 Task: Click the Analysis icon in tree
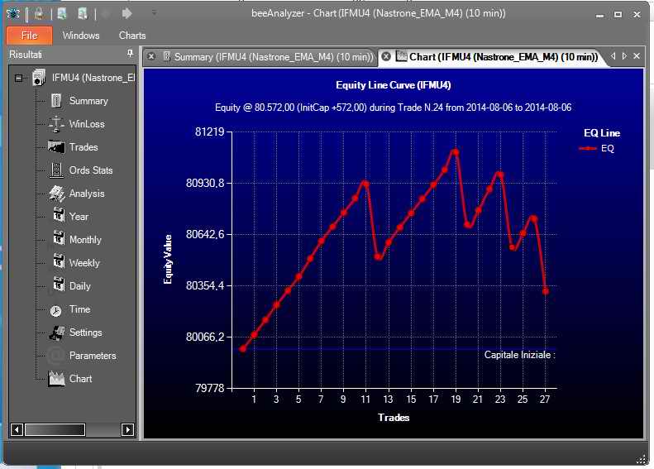[57, 194]
